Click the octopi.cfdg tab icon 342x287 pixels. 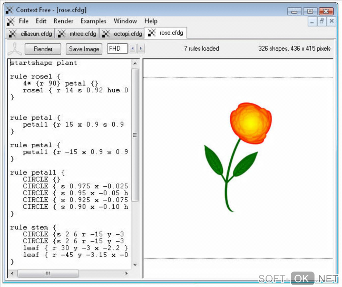pos(106,34)
